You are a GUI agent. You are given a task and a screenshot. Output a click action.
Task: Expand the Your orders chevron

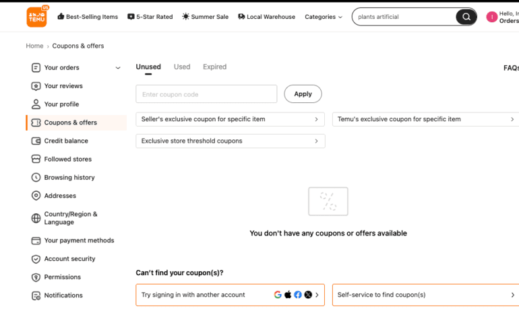click(x=118, y=68)
